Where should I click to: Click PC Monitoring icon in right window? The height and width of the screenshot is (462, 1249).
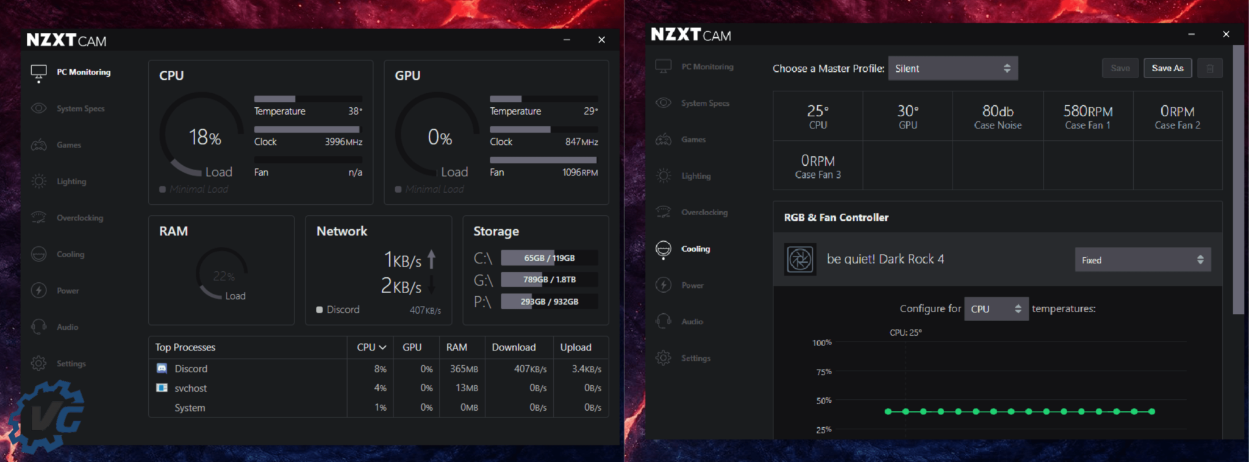tap(663, 66)
